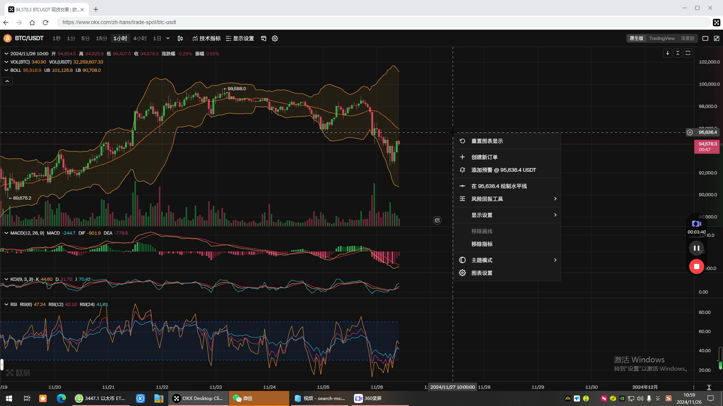Select the 1秒 timeframe
723x406 pixels.
tap(56, 38)
